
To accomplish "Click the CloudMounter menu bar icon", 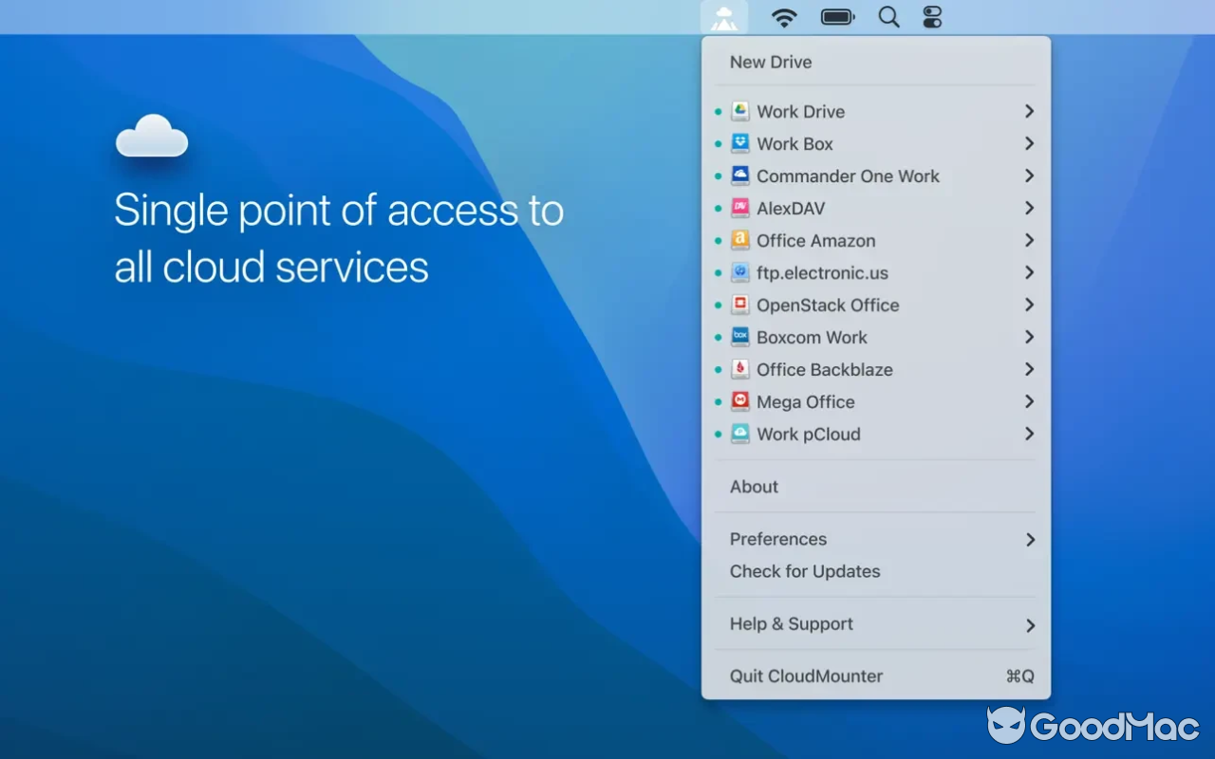I will (x=724, y=16).
